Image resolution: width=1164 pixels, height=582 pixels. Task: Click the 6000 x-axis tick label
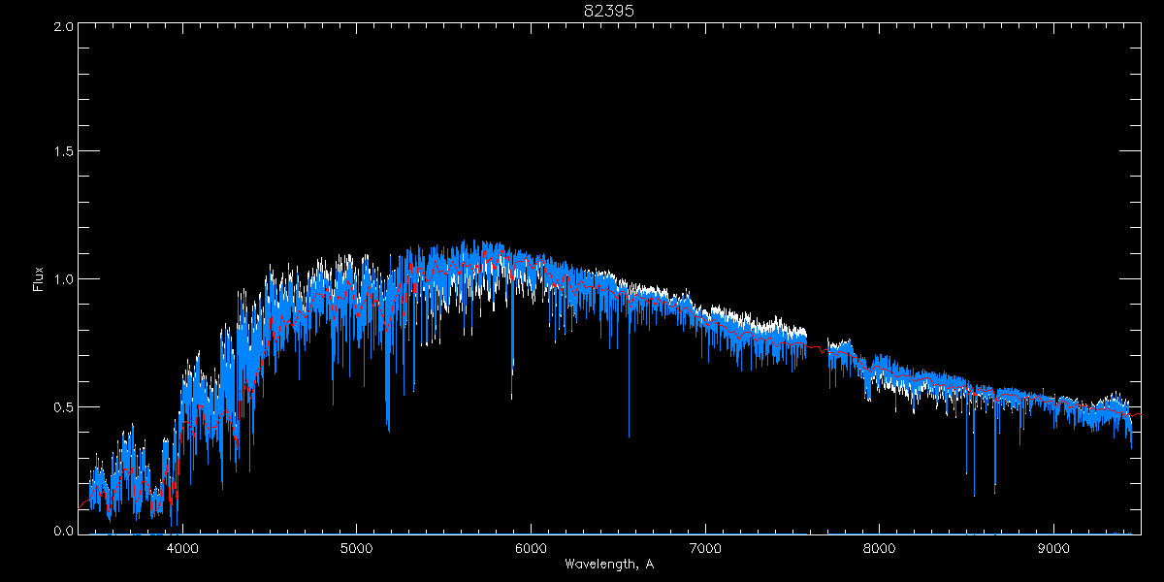531,547
